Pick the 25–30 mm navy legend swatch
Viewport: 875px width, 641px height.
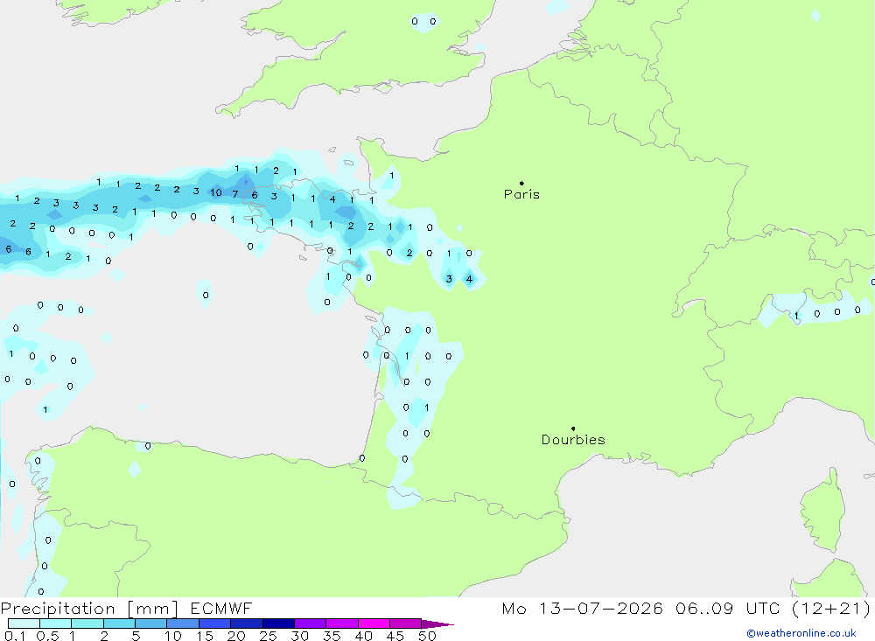278,624
